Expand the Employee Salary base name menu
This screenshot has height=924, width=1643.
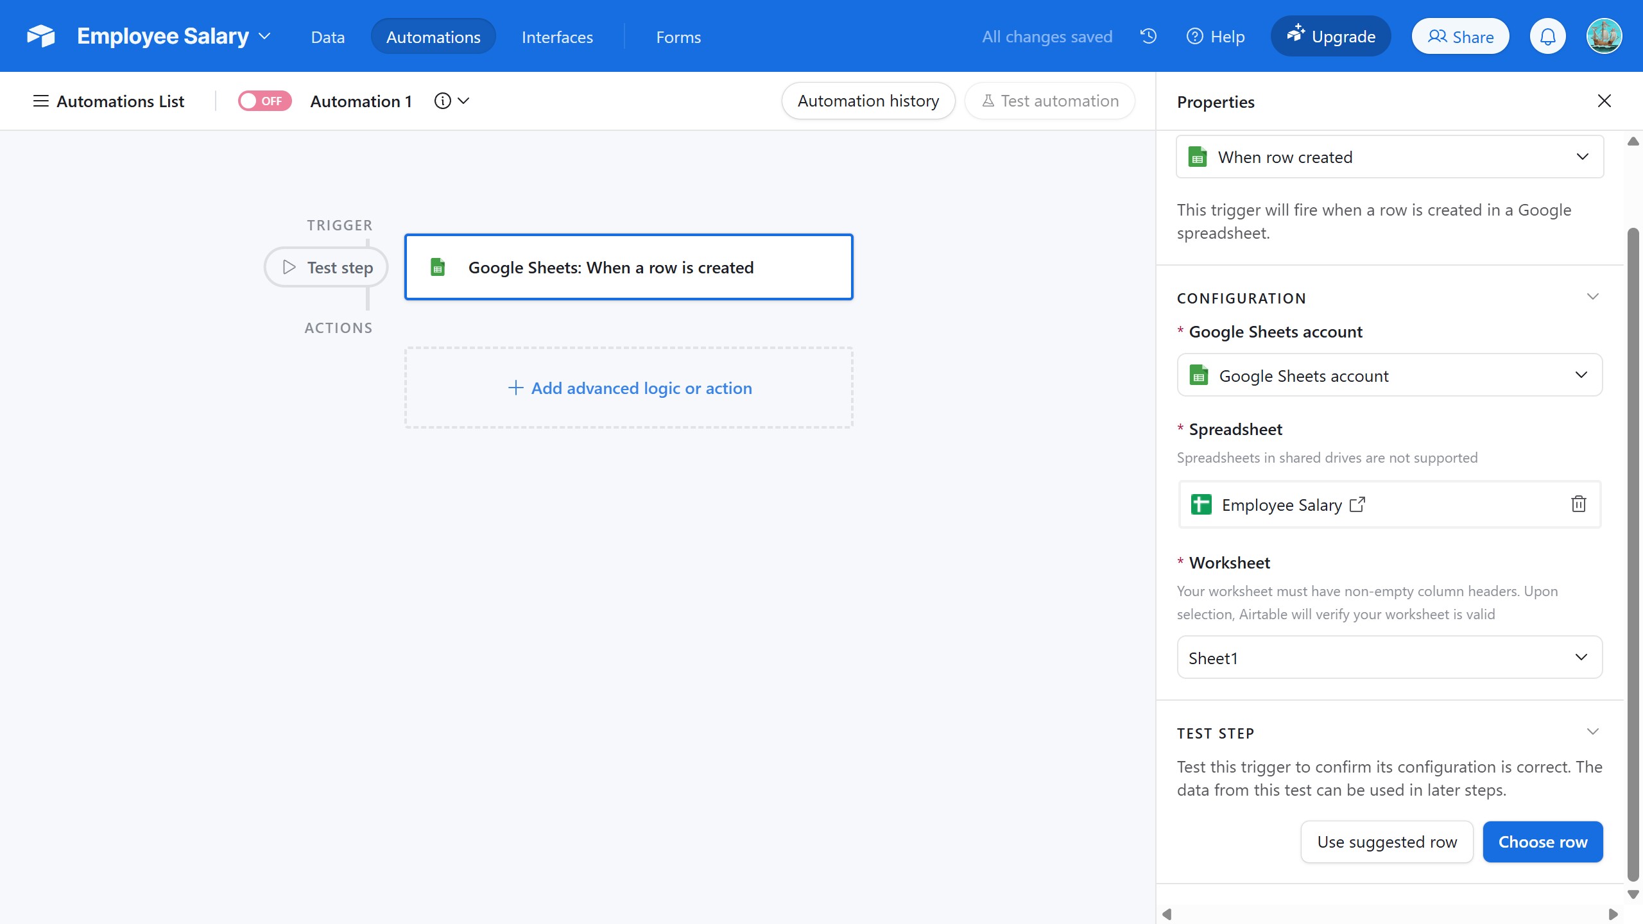pos(264,36)
